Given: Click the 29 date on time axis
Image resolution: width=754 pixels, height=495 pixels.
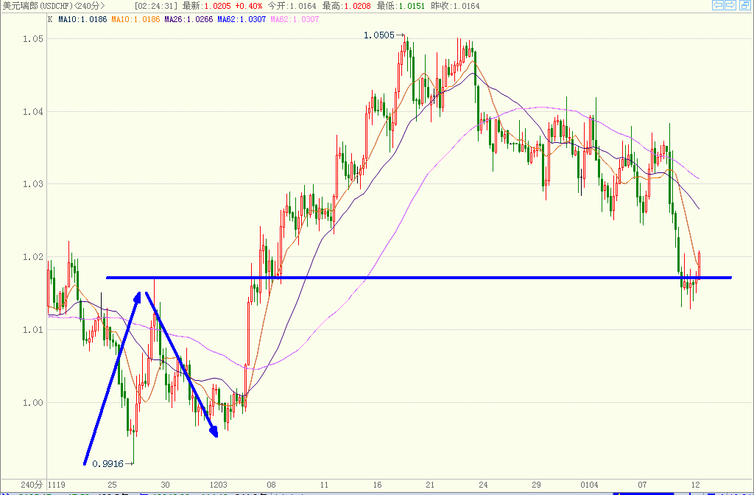Looking at the screenshot, I should pyautogui.click(x=536, y=485).
